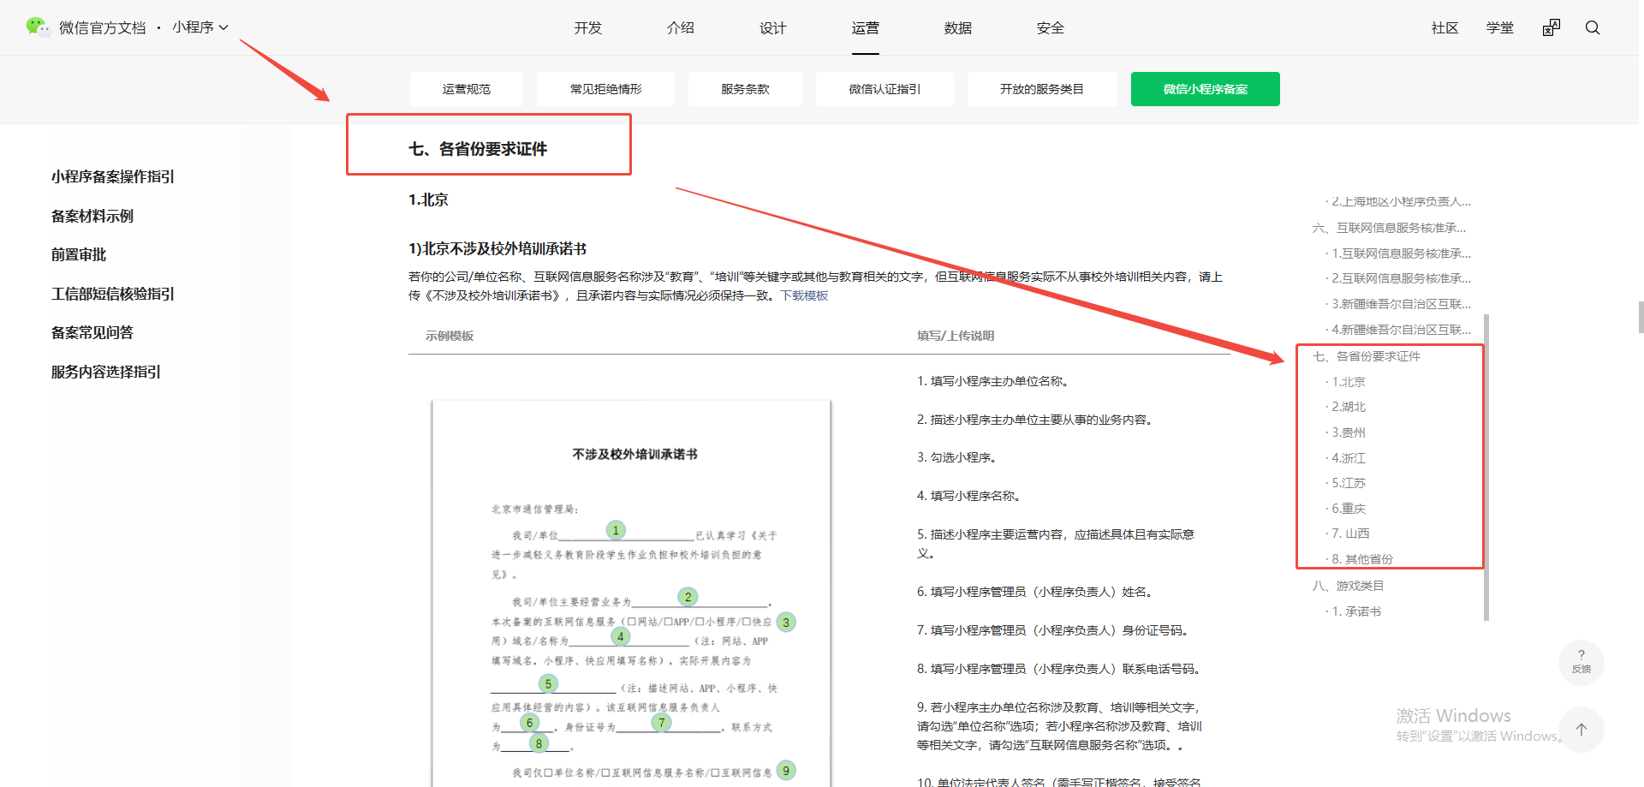Select 常见拒绝情形 tab
The width and height of the screenshot is (1644, 787).
[x=605, y=89]
